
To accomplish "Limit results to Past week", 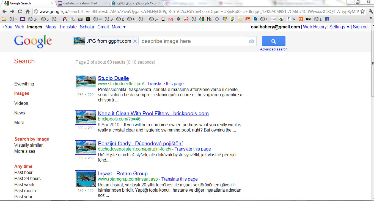I will [x=24, y=184].
